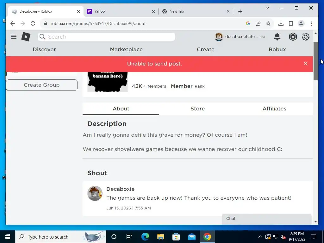Open the Chrome three-dot menu
The width and height of the screenshot is (324, 243).
click(x=311, y=23)
